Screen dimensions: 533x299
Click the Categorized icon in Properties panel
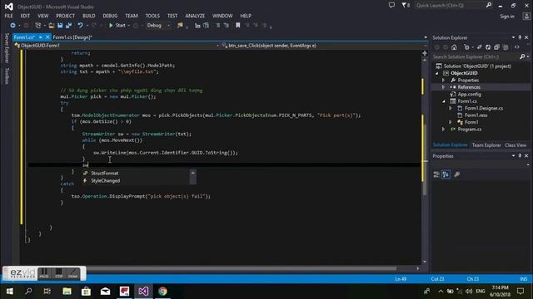[436, 174]
